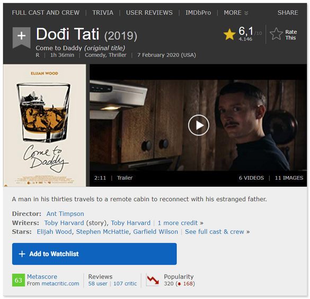Click the red popularity trend chart icon
The width and height of the screenshot is (310, 299).
[x=153, y=280]
